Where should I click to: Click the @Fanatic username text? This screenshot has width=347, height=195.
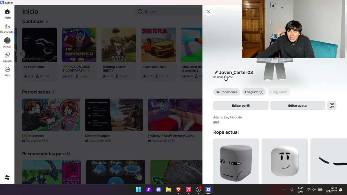point(223,77)
